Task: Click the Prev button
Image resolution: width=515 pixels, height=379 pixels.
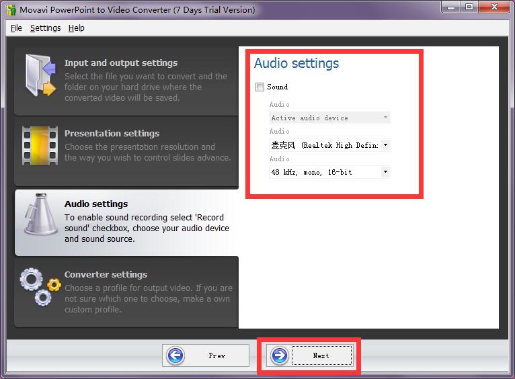Action: (206, 355)
